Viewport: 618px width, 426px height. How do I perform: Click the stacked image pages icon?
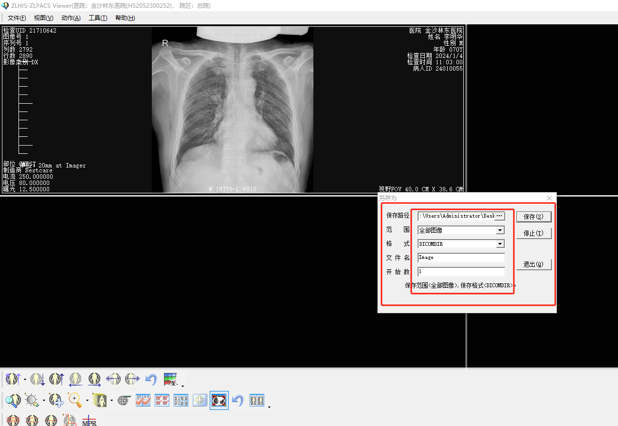click(x=100, y=401)
